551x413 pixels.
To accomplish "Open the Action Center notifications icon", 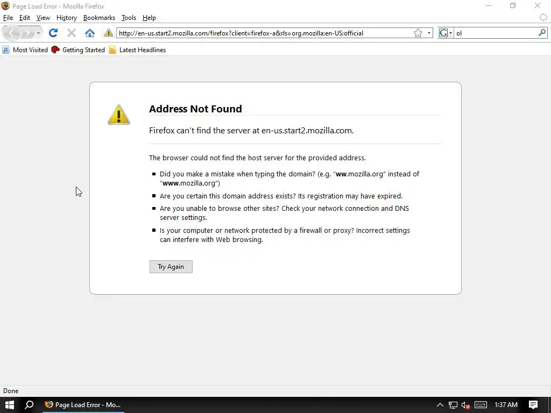I will [533, 405].
